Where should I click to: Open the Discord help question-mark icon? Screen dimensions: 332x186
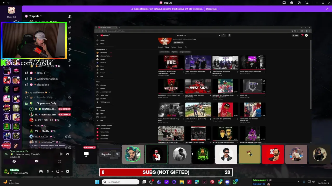click(x=292, y=3)
